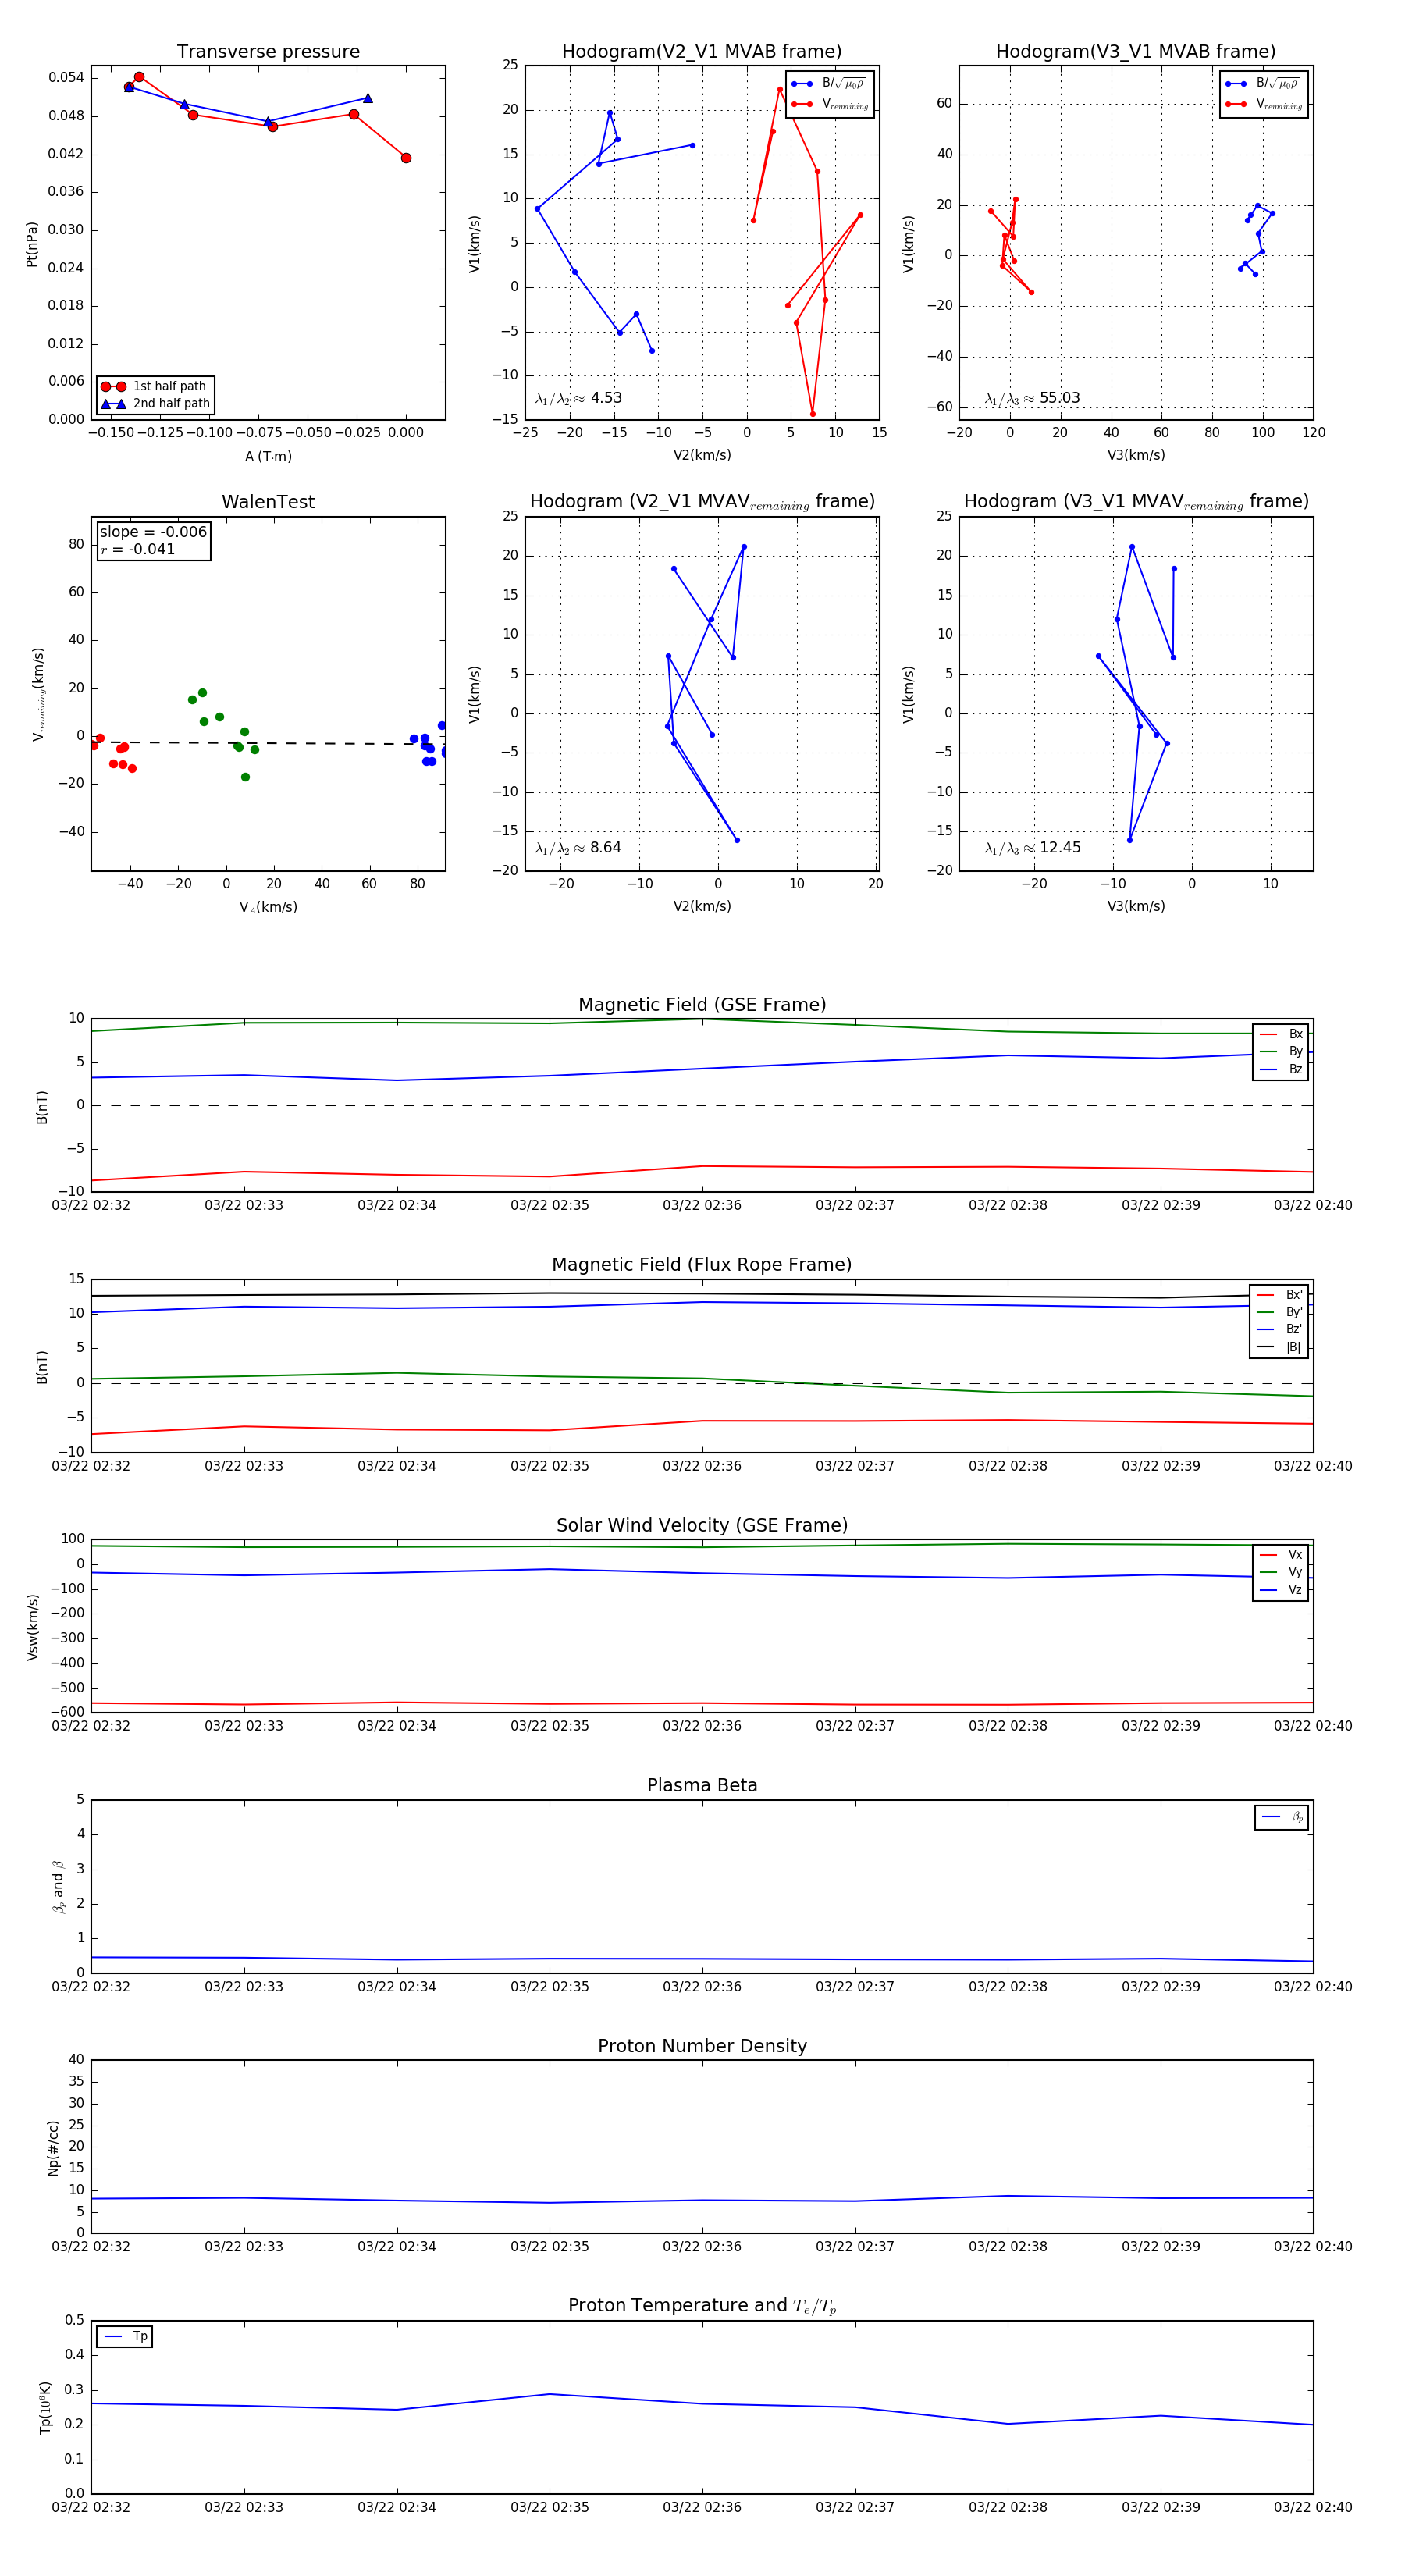This screenshot has width=1405, height=2576.
Task: Click "B(nT)" y-axis label of Flux Rope plot
Action: [42, 1367]
